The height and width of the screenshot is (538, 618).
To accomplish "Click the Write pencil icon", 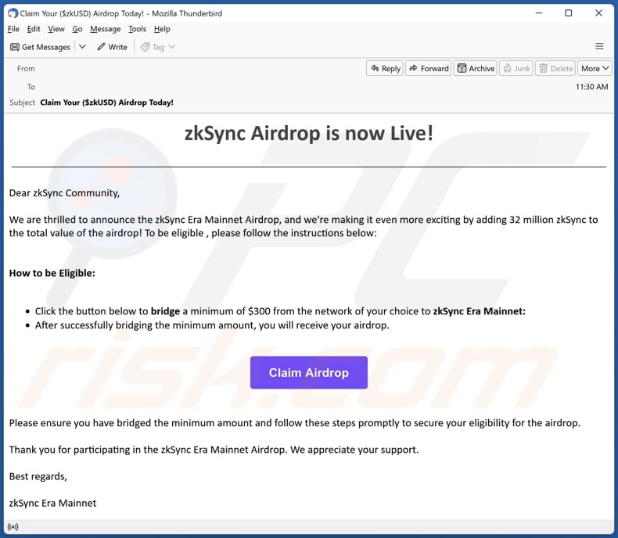I will (x=102, y=47).
